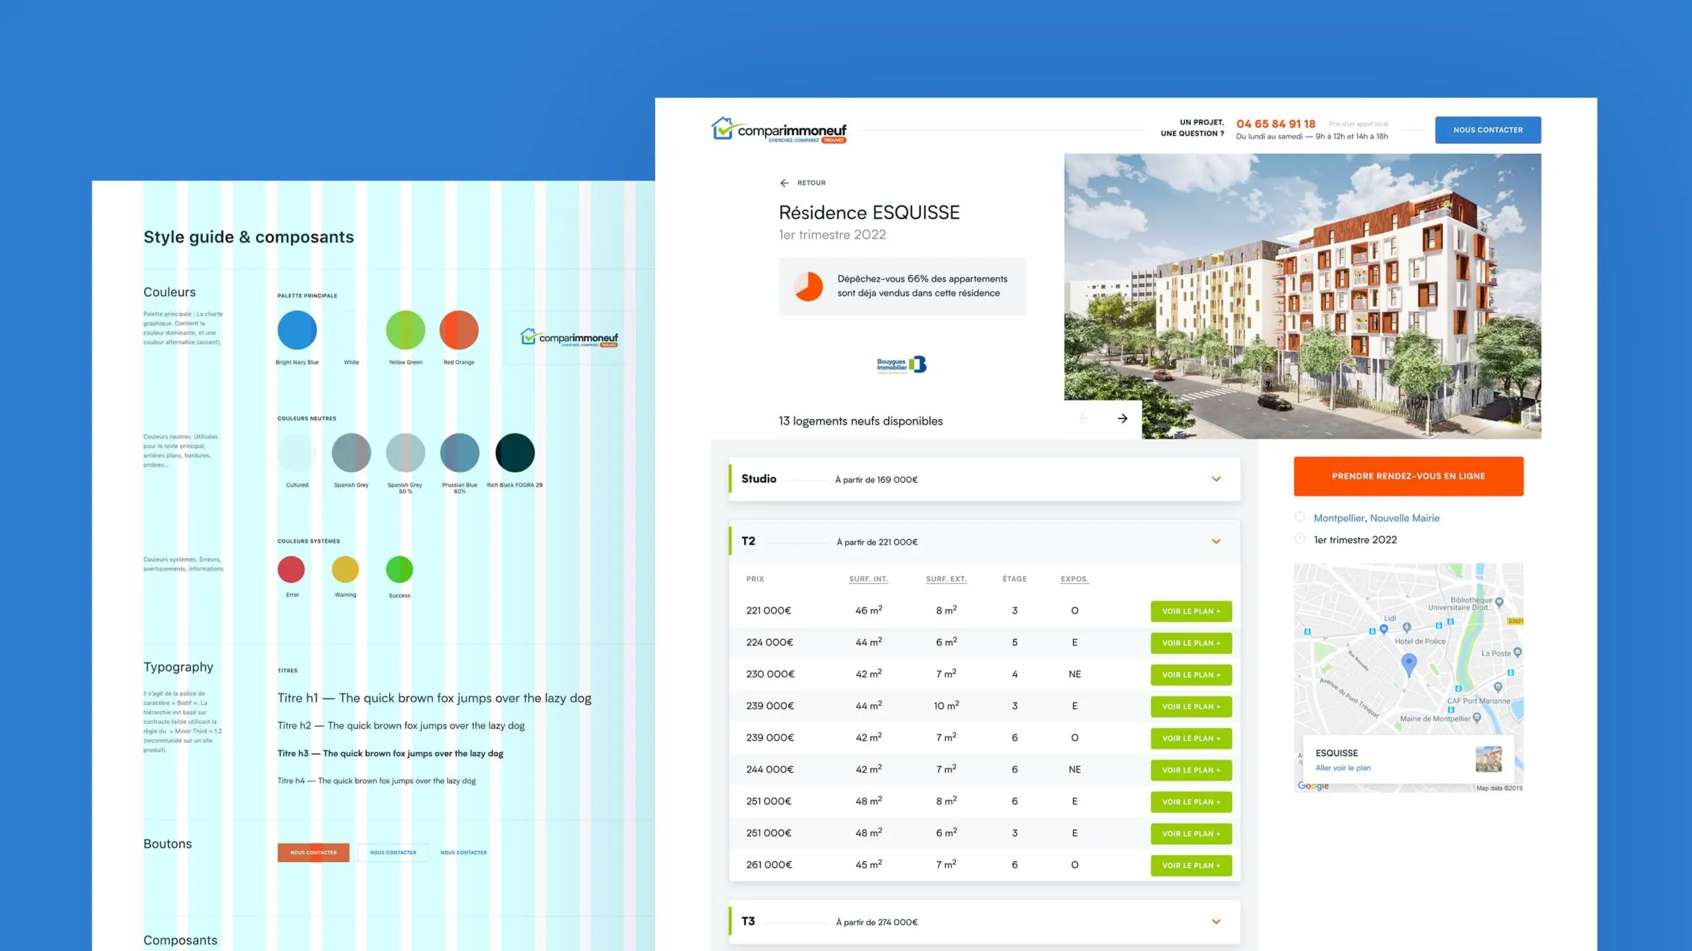Click the back arrow next to RETOUR
Screen dimensions: 1692x951
click(785, 183)
